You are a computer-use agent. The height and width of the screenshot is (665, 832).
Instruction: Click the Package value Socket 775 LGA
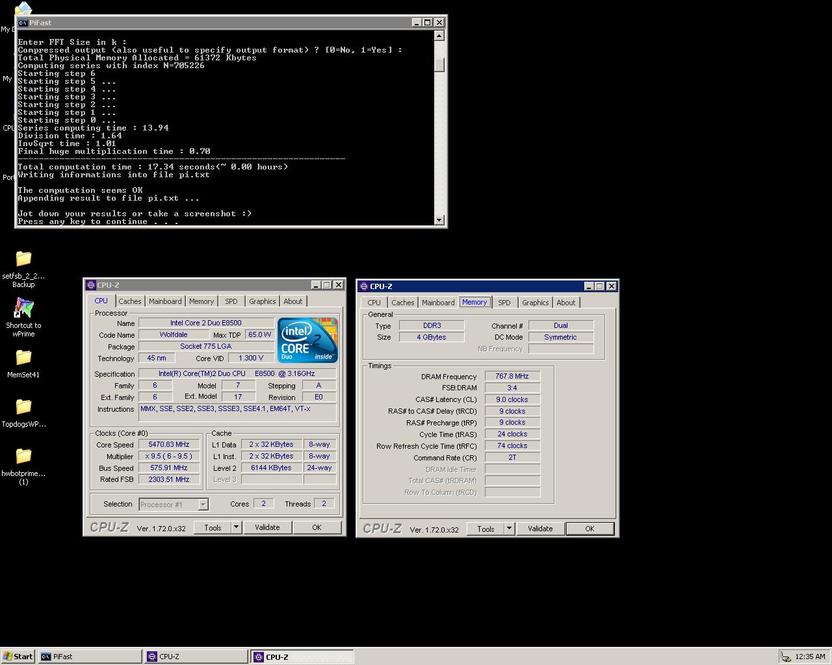click(206, 347)
